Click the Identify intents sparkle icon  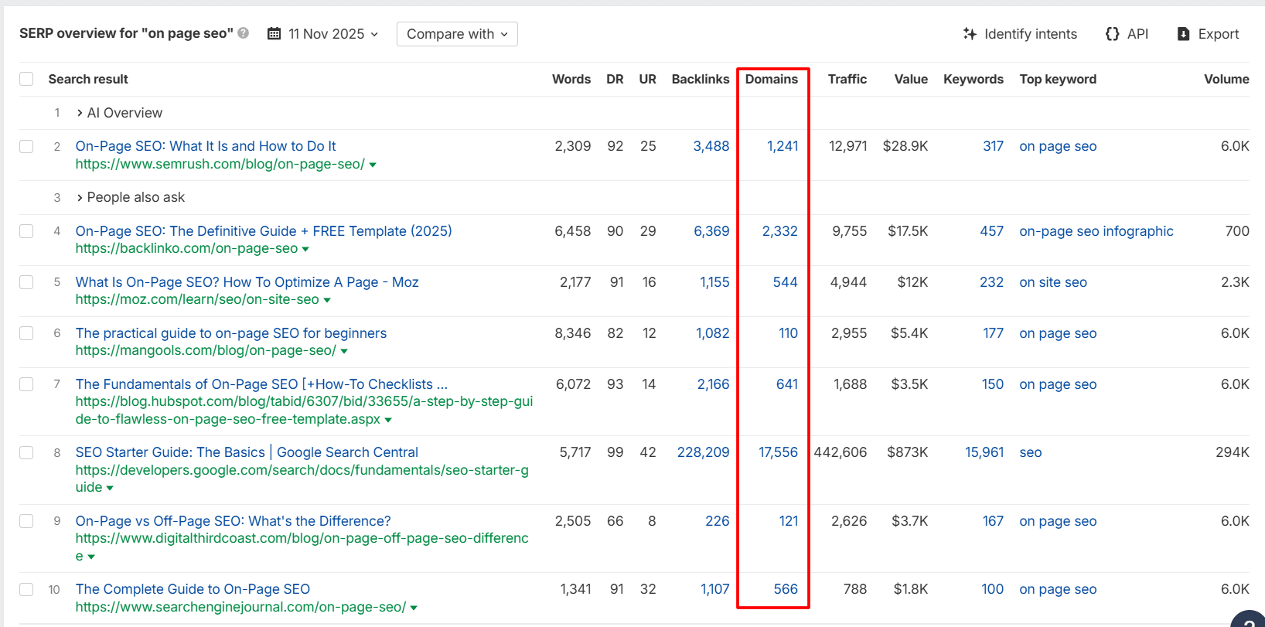[970, 34]
